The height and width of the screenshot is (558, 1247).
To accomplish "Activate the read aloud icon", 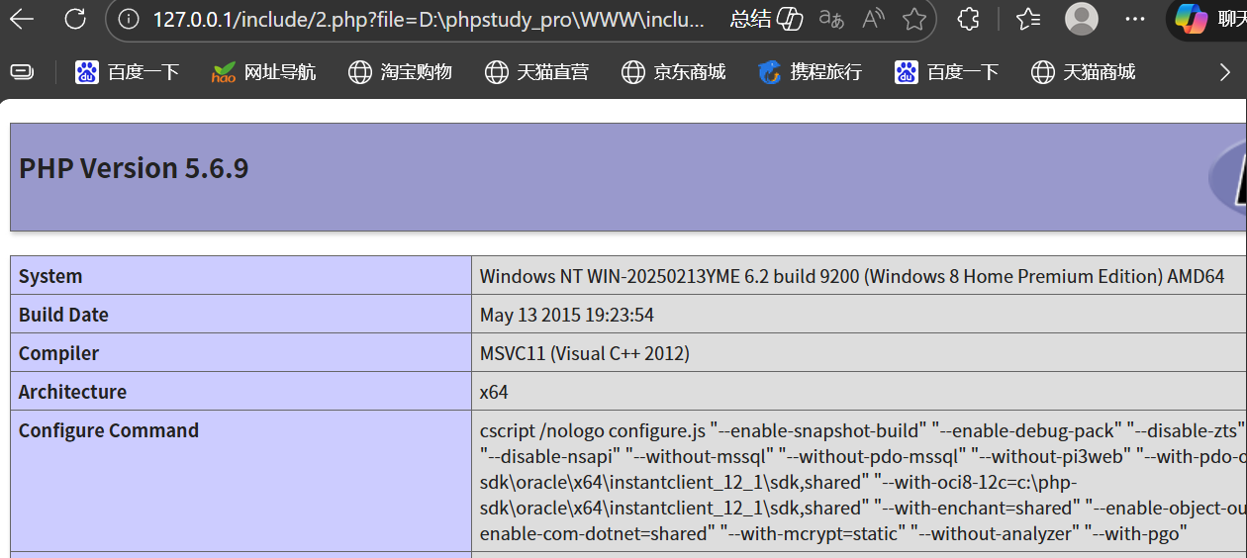I will tap(873, 19).
